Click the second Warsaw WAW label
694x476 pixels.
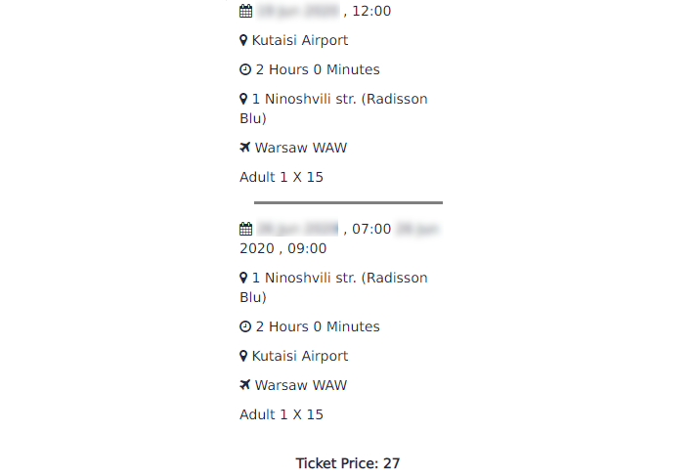click(301, 385)
